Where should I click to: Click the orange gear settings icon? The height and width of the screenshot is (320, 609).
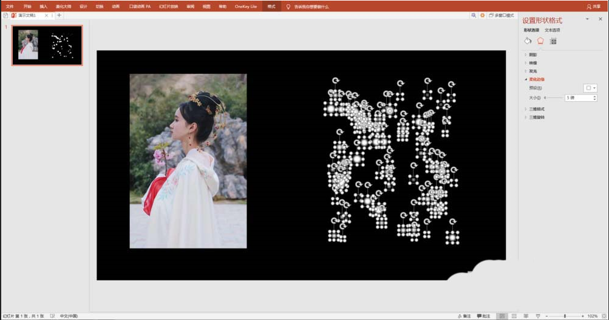point(482,16)
